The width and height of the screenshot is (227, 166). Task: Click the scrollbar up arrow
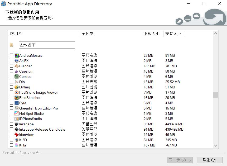point(215,34)
